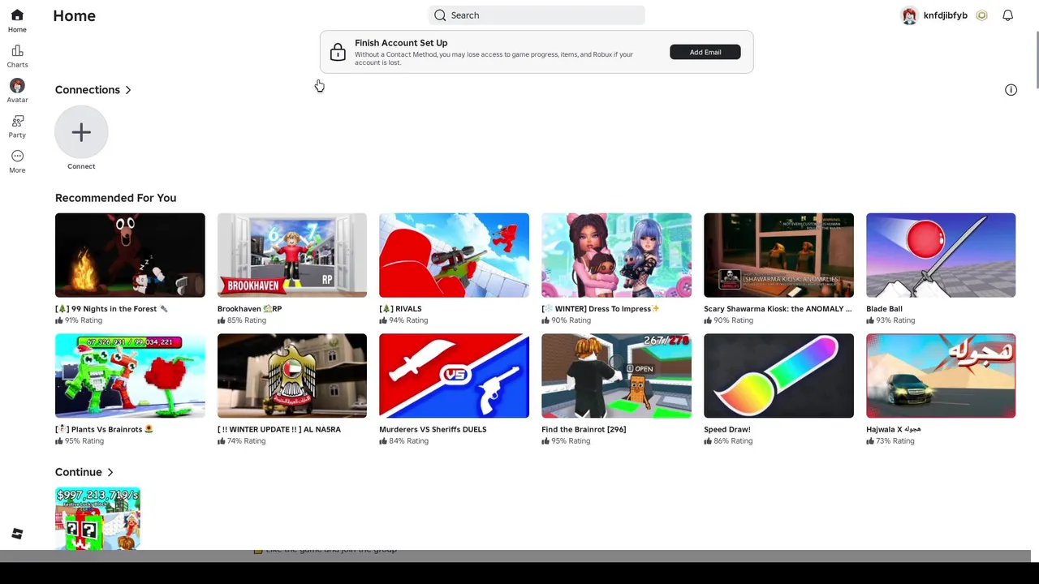Click the user avatar headshot in header
1039x584 pixels.
(x=909, y=15)
